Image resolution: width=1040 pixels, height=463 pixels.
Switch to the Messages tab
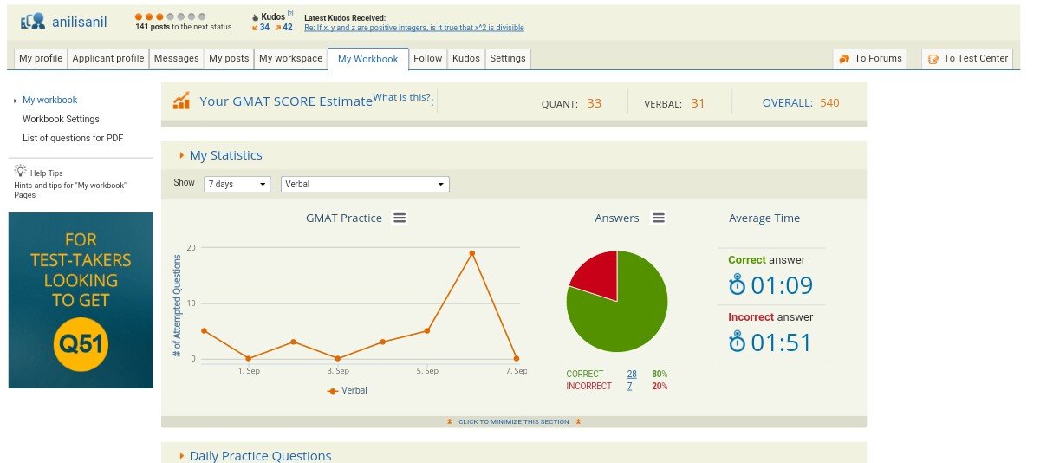click(176, 59)
